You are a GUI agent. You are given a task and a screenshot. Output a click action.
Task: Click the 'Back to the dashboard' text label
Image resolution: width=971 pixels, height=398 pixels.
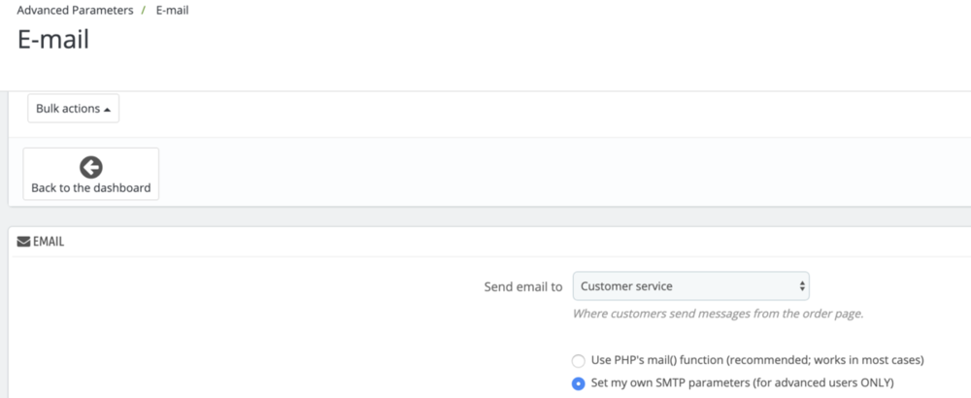coord(91,188)
